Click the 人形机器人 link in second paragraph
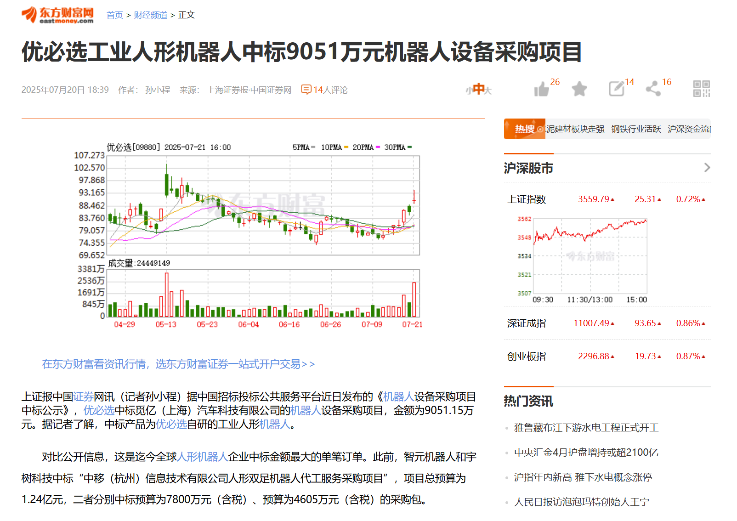The image size is (737, 521). click(203, 457)
